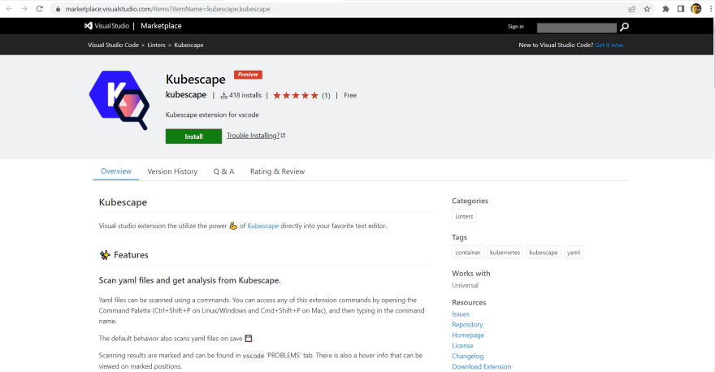The height and width of the screenshot is (372, 715).
Task: Click the Get it now link
Action: click(609, 45)
